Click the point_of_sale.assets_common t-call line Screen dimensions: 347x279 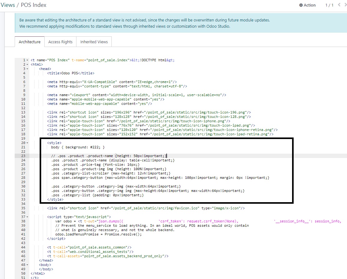coord(89,248)
